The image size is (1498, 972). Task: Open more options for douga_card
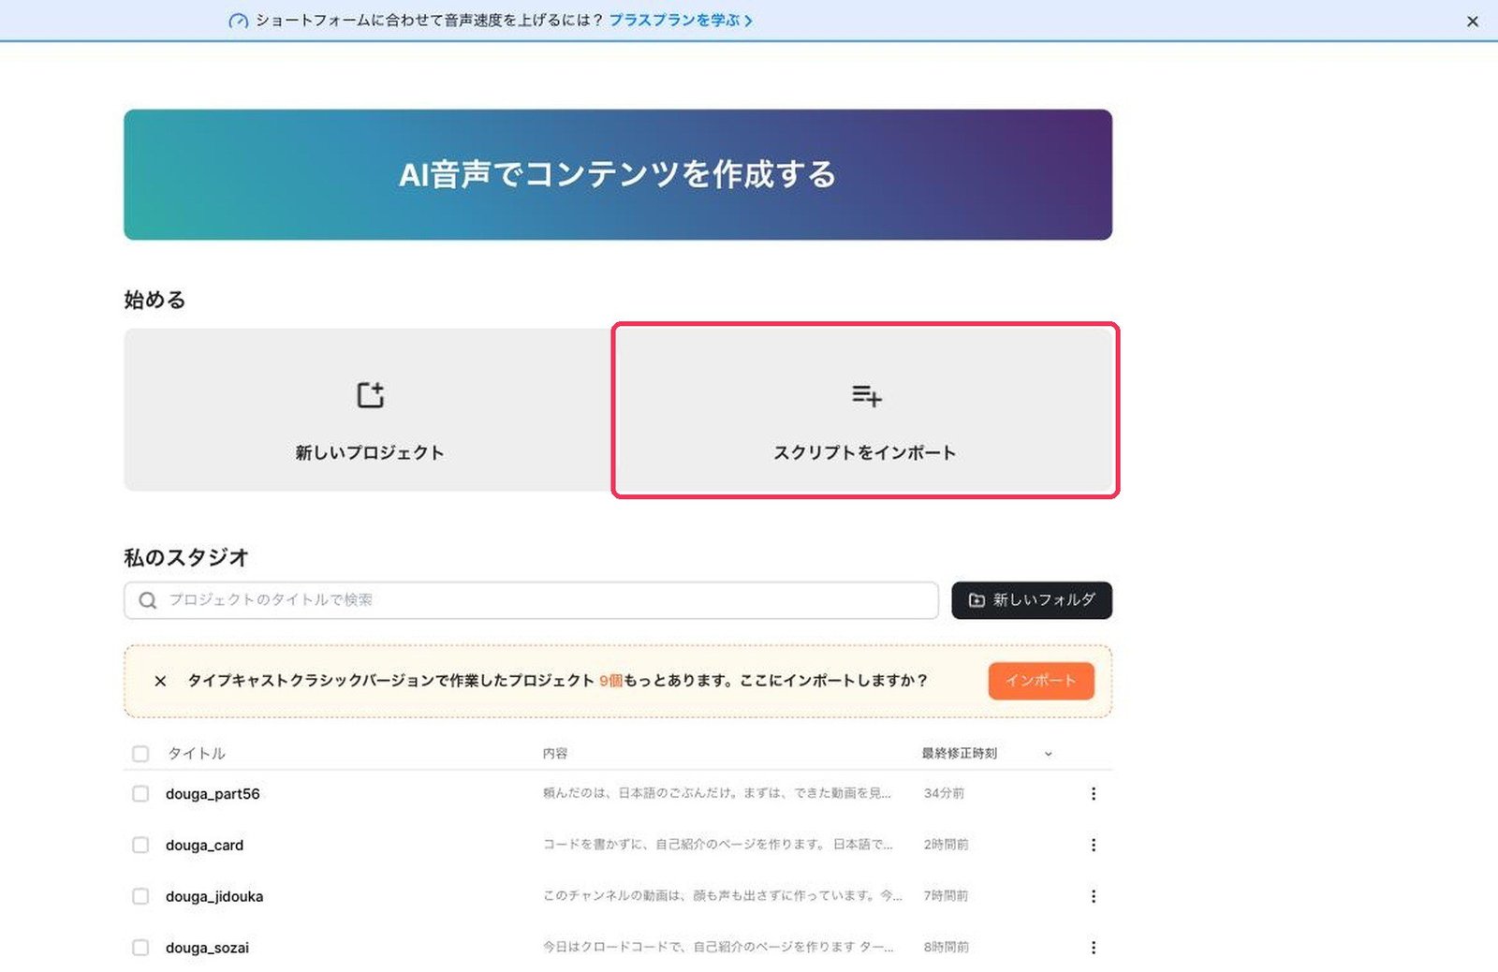click(1093, 845)
